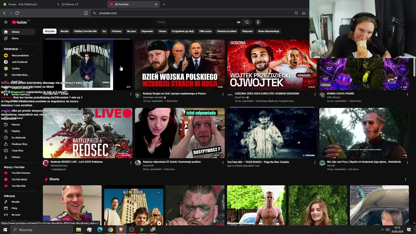Image resolution: width=416 pixels, height=234 pixels.
Task: Select the Fitness filter chip
Action: tap(162, 31)
